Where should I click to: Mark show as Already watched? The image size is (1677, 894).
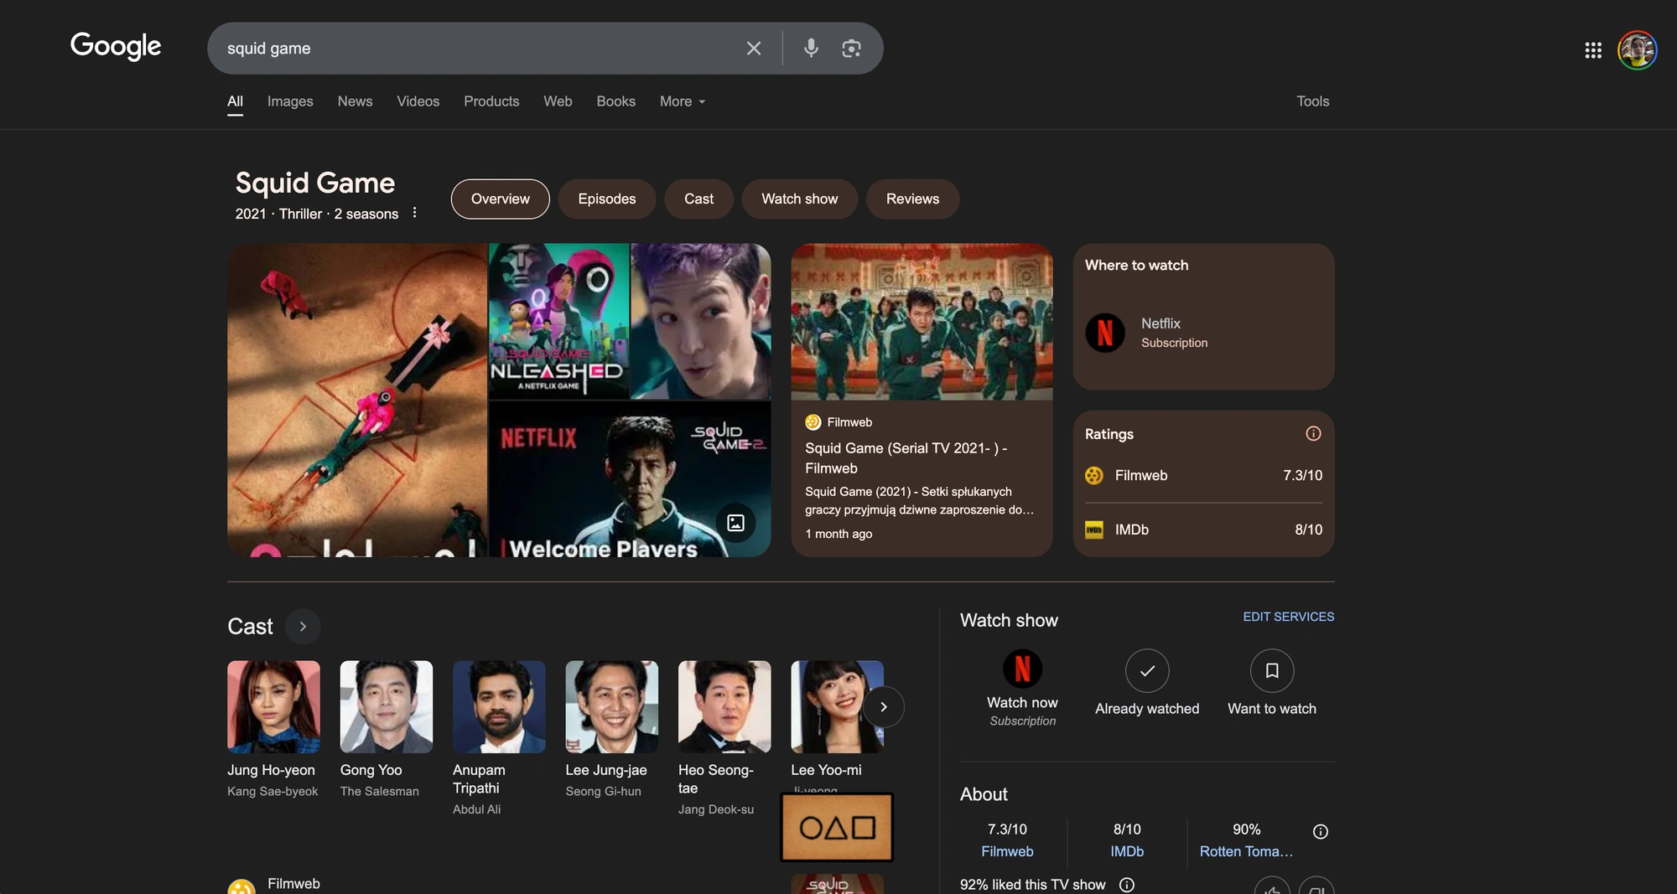click(x=1147, y=670)
